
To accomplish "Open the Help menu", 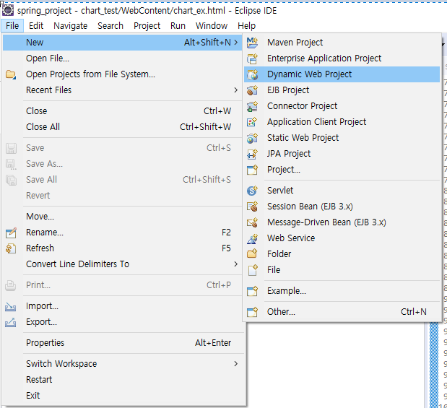I will point(246,26).
